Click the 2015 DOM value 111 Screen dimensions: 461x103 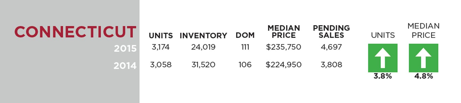[x=245, y=47]
